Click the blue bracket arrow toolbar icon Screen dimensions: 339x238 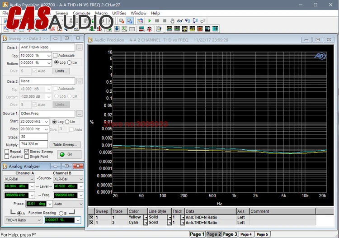195,21
